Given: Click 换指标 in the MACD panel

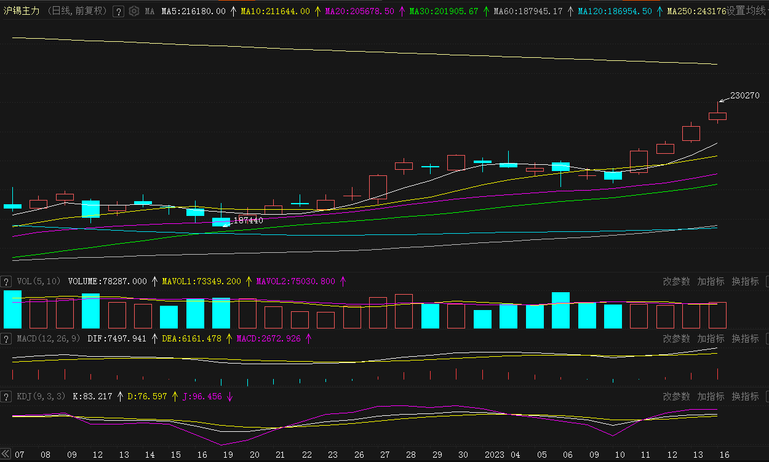Looking at the screenshot, I should tap(745, 339).
